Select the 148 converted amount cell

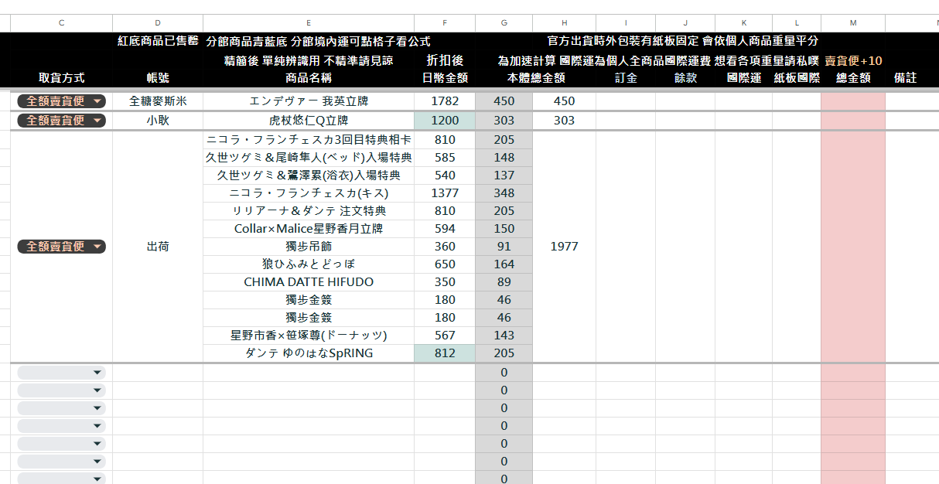(x=504, y=158)
